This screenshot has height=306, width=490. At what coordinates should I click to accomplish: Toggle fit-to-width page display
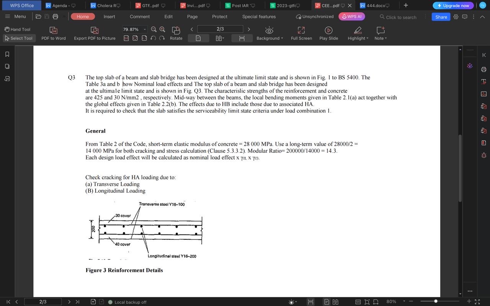point(242,38)
